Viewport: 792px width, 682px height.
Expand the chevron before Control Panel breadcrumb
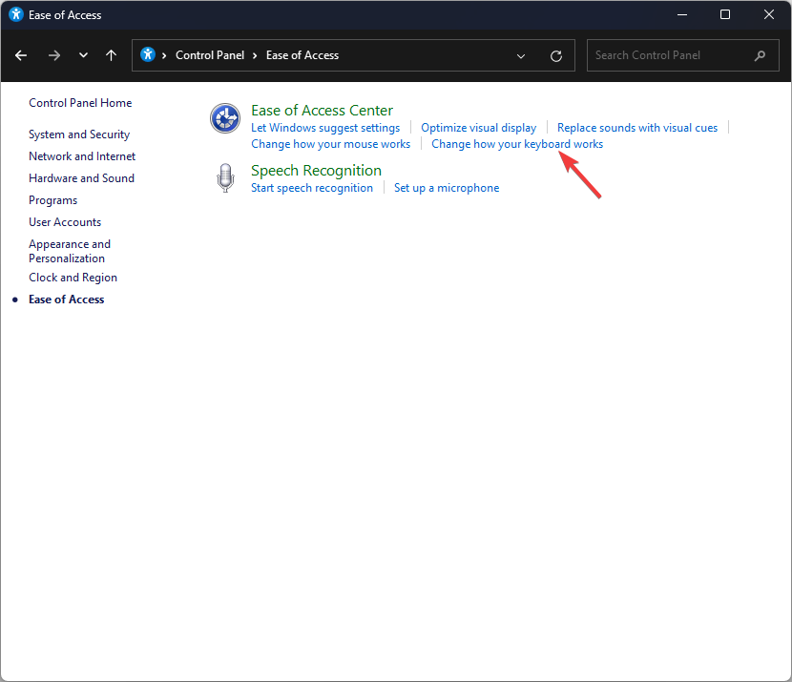164,55
